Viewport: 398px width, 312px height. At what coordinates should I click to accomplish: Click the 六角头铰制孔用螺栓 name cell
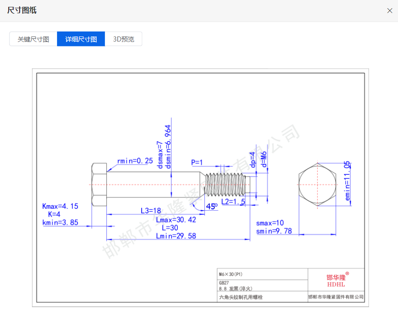point(241,297)
